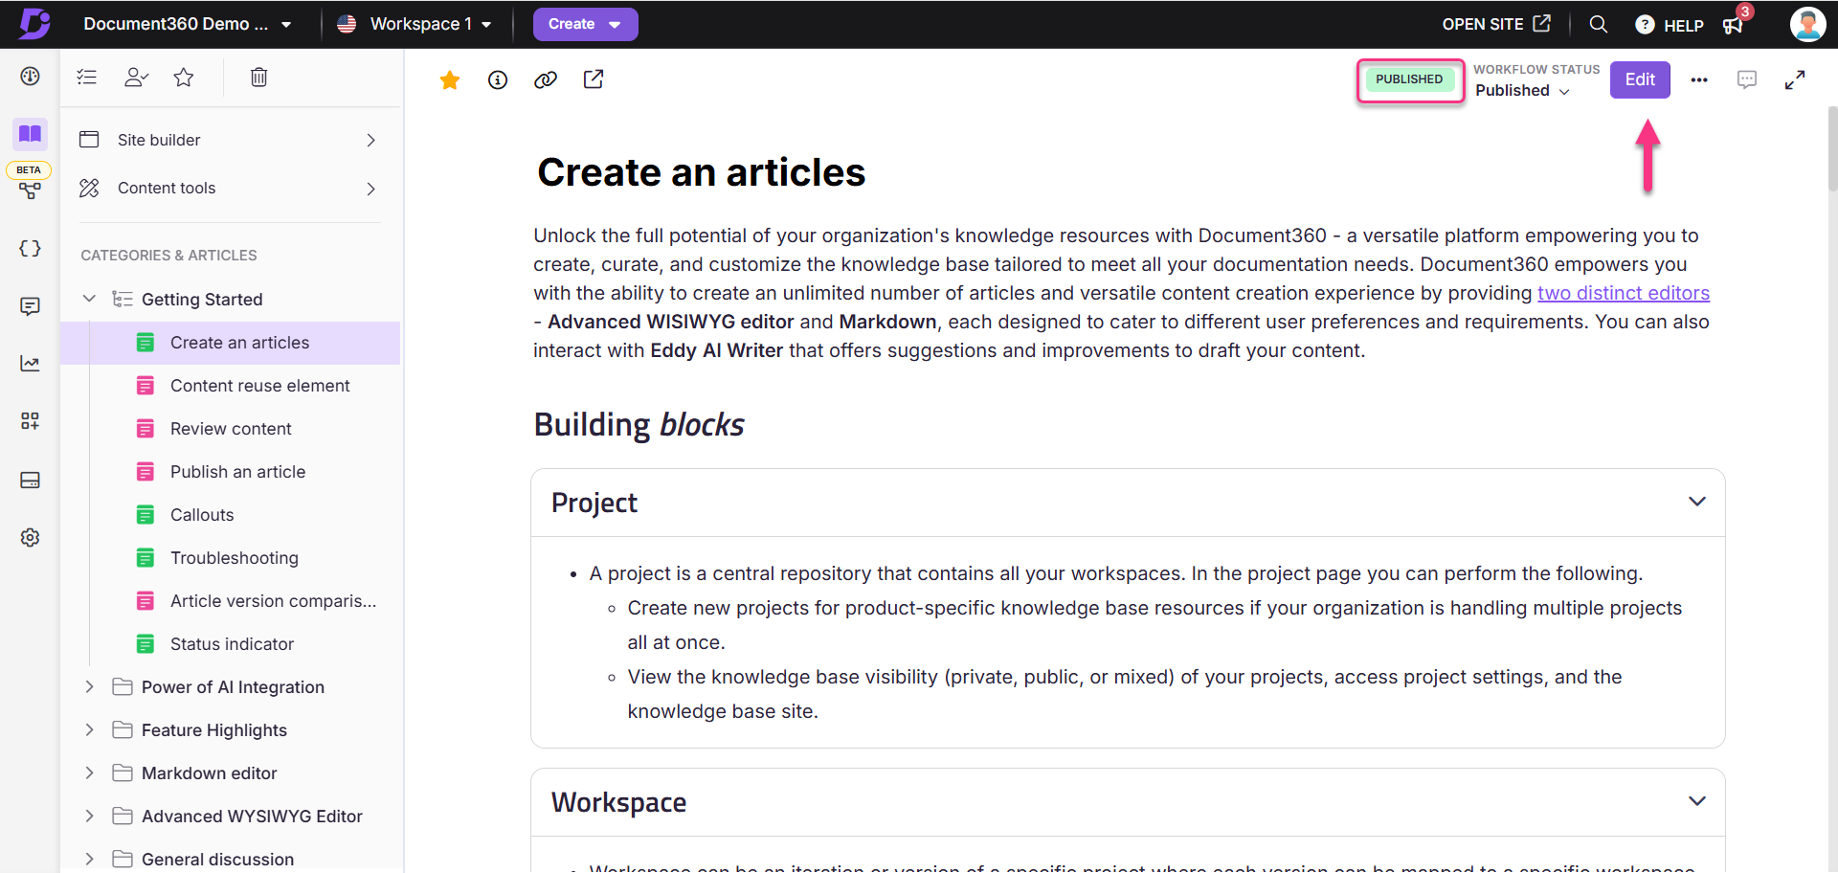The width and height of the screenshot is (1838, 873).
Task: Select the Troubleshooting article in tree
Action: tap(235, 558)
